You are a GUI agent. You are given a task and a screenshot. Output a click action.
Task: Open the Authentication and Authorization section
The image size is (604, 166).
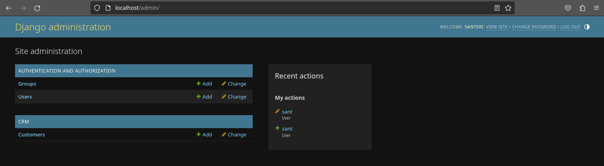[x=67, y=71]
